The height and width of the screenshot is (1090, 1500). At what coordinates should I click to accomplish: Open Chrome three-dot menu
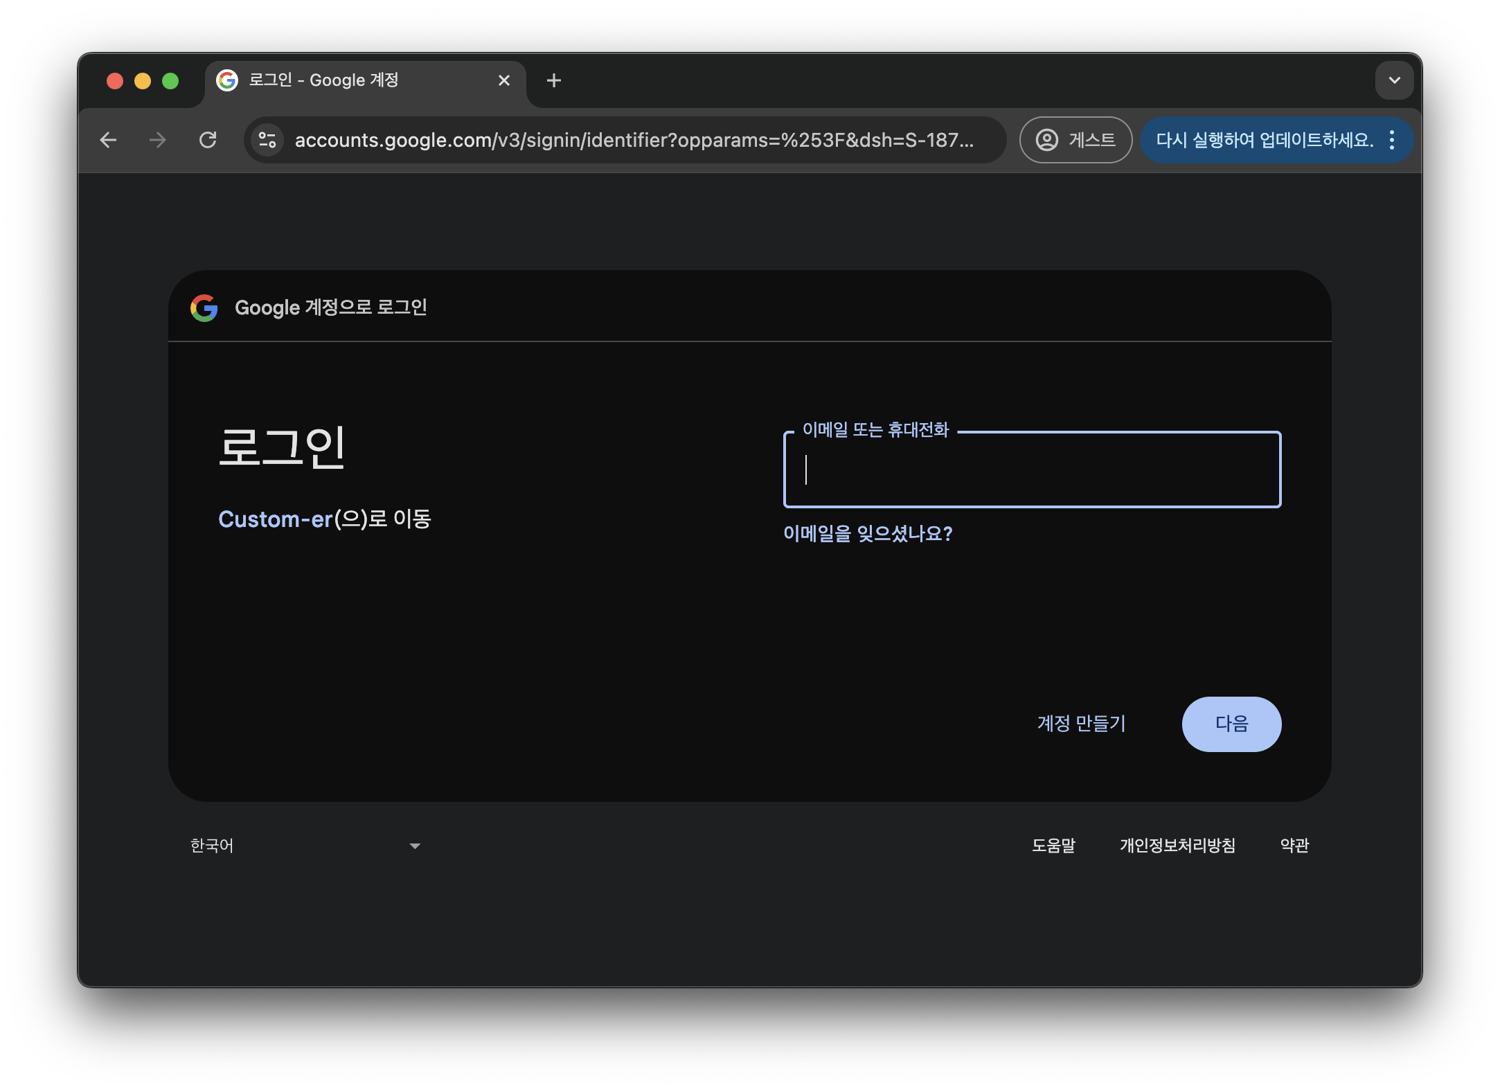1392,141
